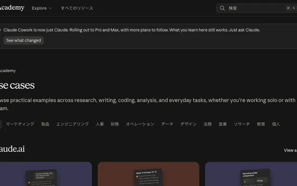Select the 教育 category tab

coord(261,124)
